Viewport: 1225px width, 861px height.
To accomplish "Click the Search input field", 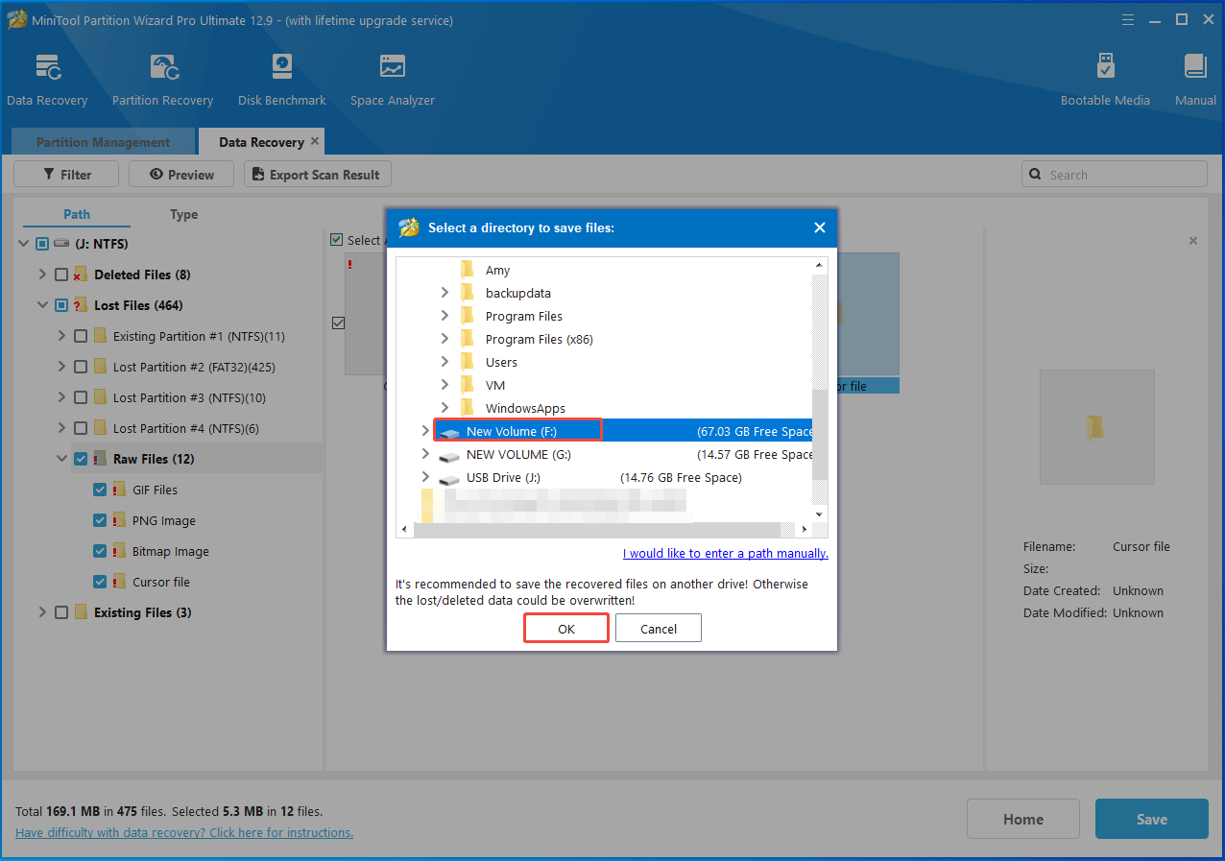I will [1115, 175].
